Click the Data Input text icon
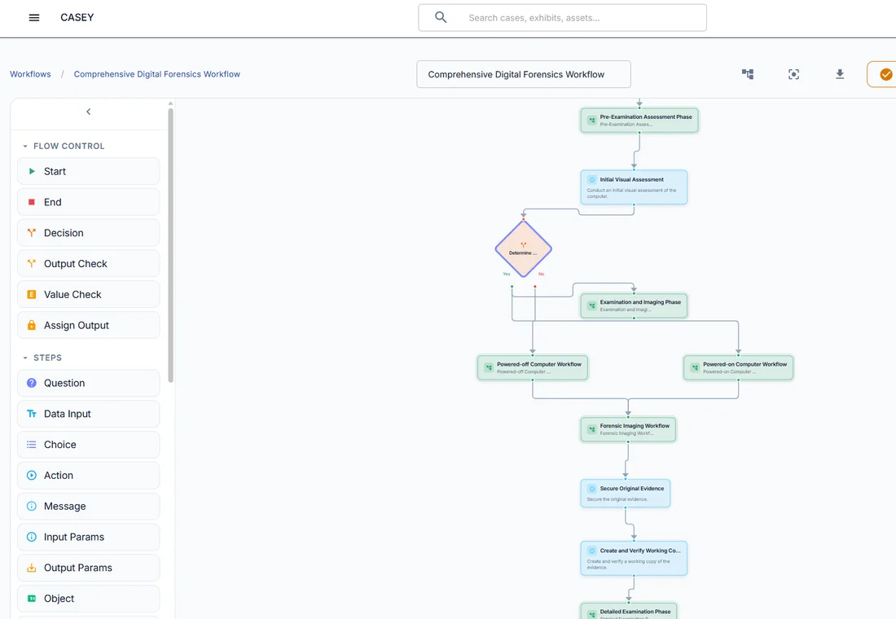 (32, 415)
